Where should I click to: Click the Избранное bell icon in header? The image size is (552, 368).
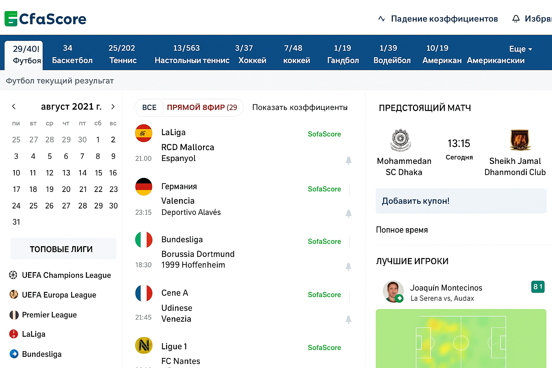pos(516,19)
